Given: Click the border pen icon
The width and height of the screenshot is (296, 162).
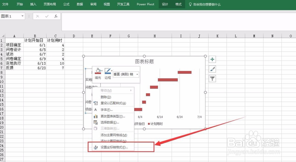Looking at the screenshot, I should pos(107,71).
